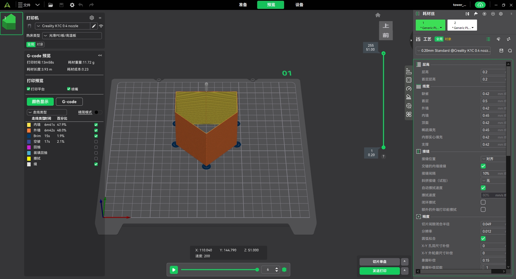Click the printer preset edit pencil icon
The height and width of the screenshot is (279, 516).
click(x=94, y=26)
